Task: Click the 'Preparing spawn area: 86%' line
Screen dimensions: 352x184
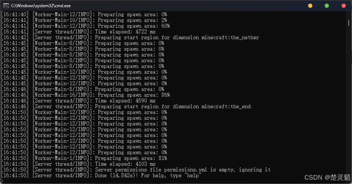Action: point(86,95)
